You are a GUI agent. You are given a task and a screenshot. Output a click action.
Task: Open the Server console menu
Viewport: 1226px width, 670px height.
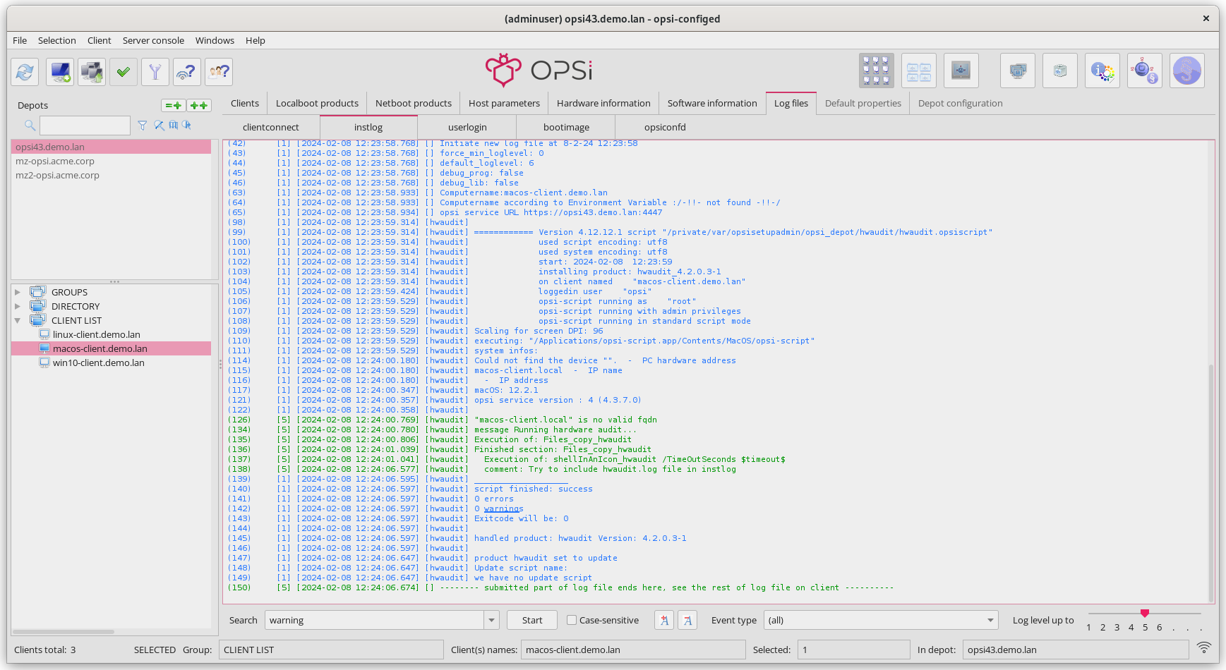153,40
